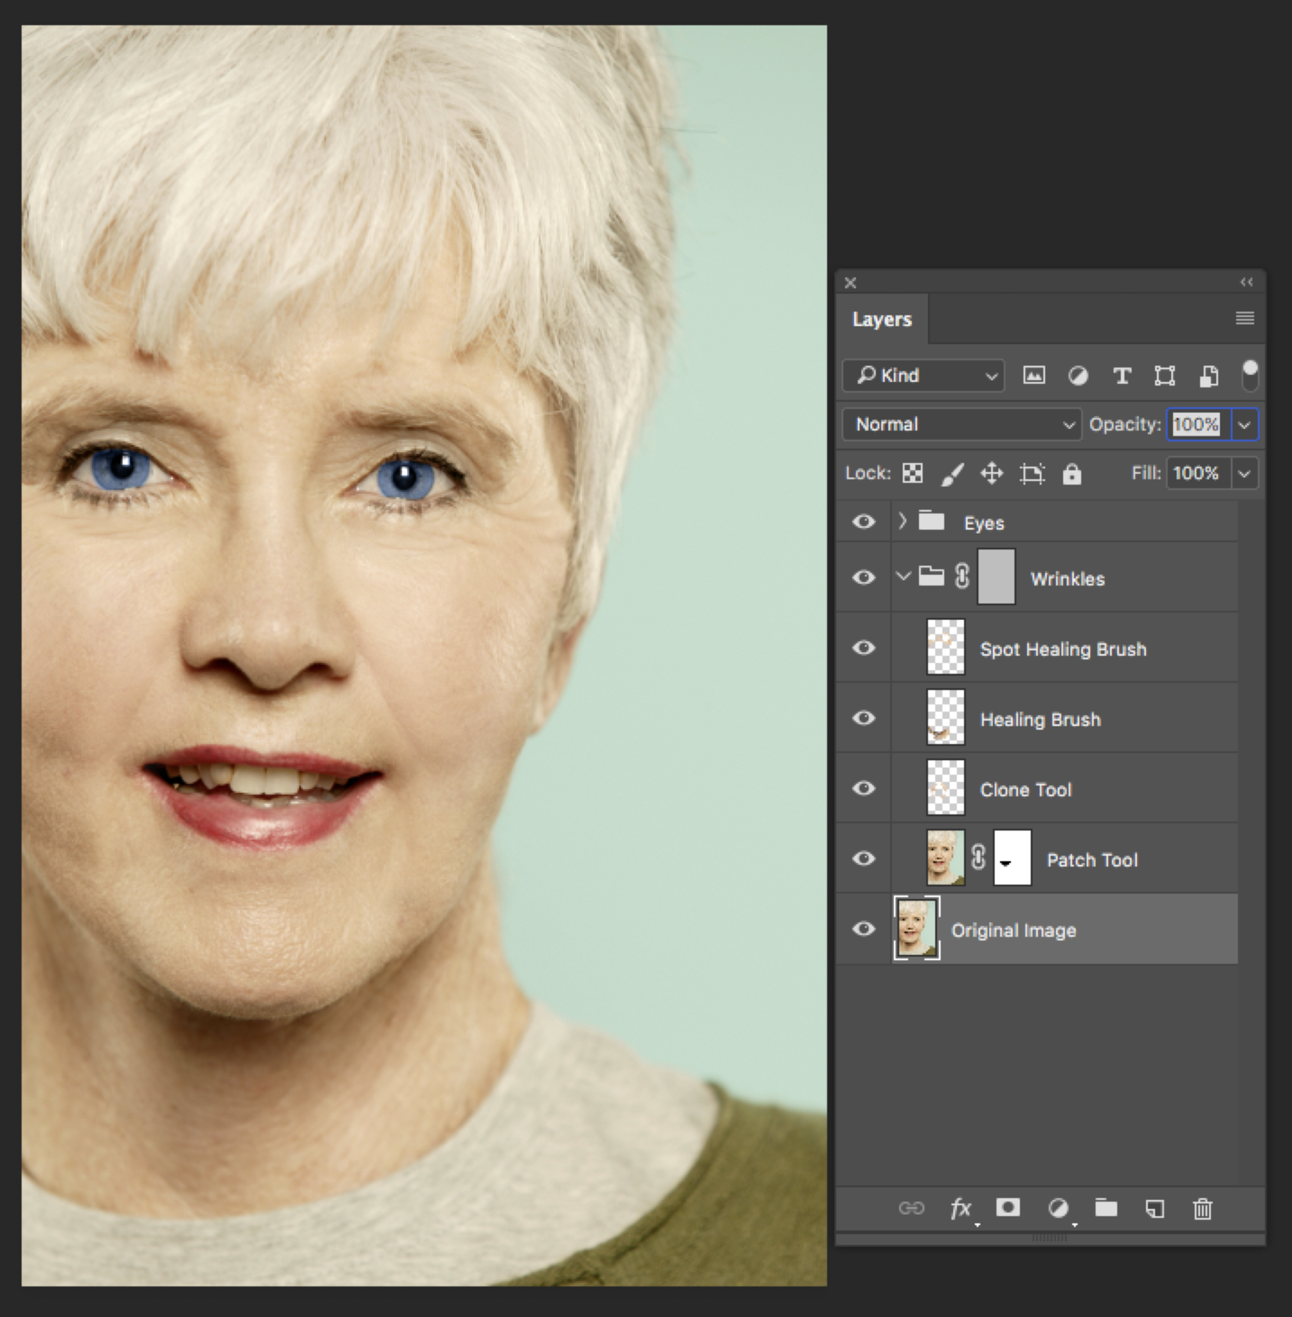Hide the Eyes group
1292x1317 pixels.
click(863, 521)
